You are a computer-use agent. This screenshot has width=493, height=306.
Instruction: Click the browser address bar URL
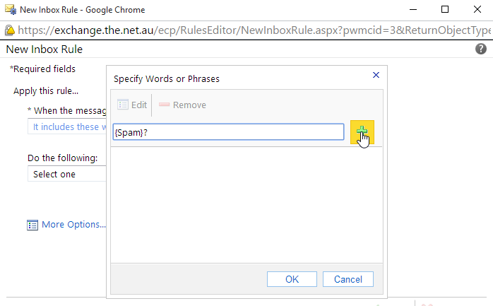254,30
